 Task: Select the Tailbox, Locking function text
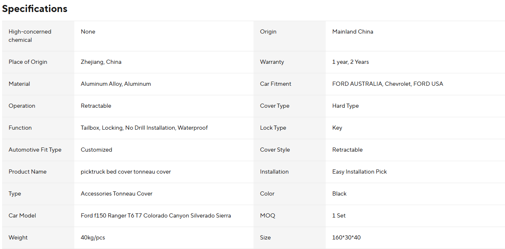[x=144, y=128]
